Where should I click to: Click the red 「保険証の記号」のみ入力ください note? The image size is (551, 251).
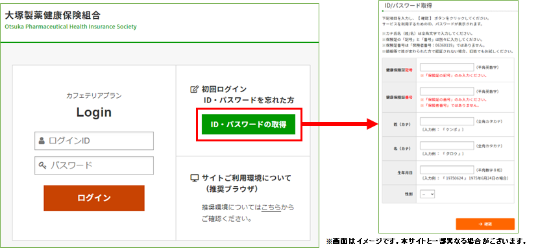click(453, 75)
